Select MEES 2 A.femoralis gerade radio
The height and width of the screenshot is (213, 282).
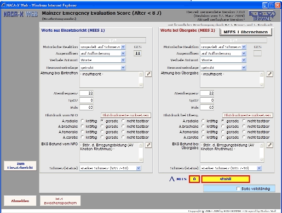pos(223,132)
